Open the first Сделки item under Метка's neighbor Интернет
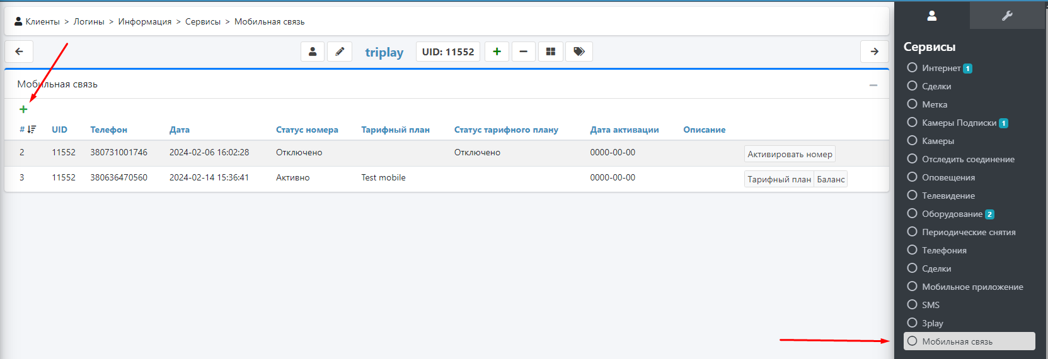1048x359 pixels. 970,86
